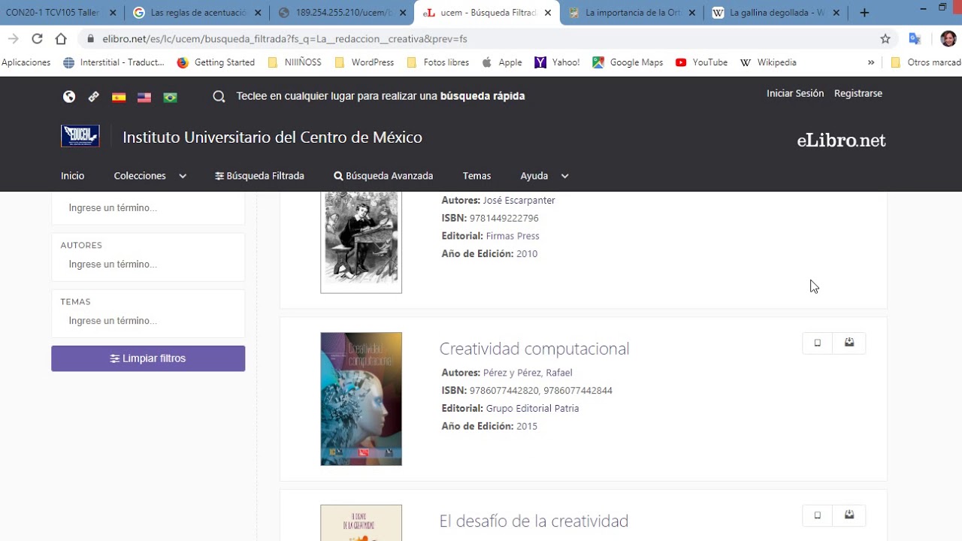Open the 'Interstitial - Traduct...' bookmark
This screenshot has height=541, width=962.
(x=113, y=62)
